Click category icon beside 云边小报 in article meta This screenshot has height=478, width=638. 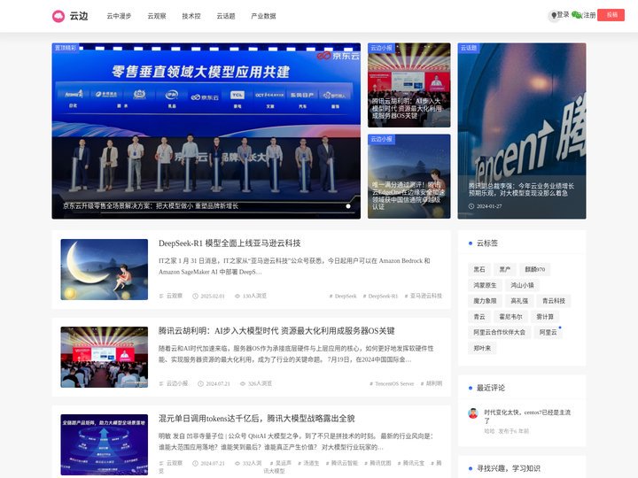coord(161,383)
